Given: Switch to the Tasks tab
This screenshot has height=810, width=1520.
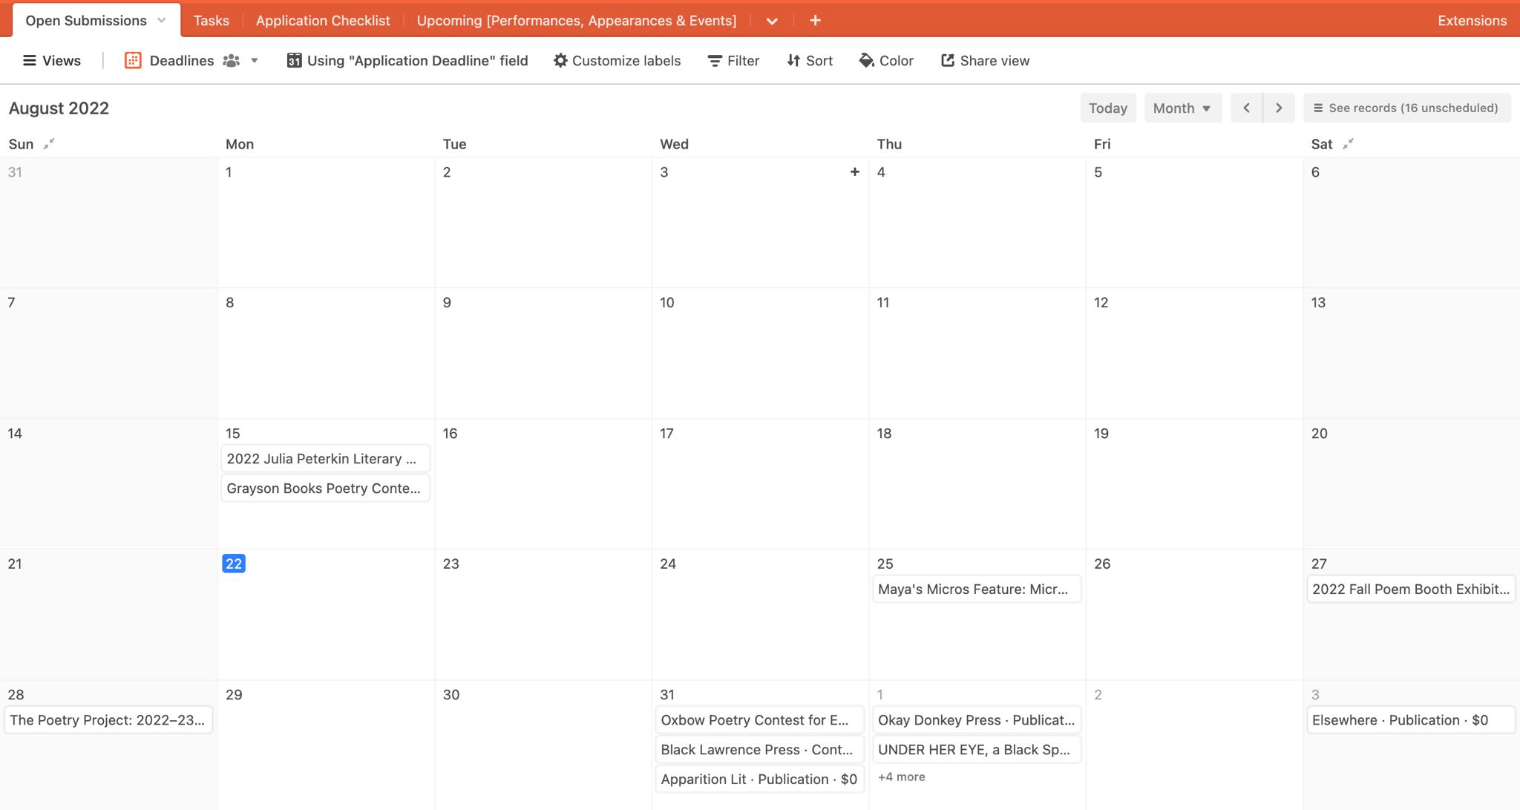Looking at the screenshot, I should coord(212,21).
